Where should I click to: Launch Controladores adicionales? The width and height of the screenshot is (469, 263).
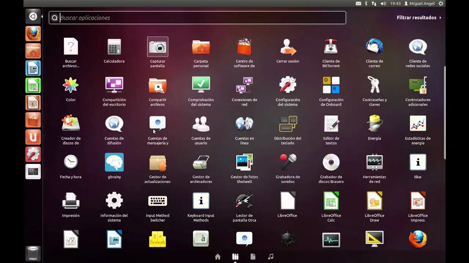(418, 85)
